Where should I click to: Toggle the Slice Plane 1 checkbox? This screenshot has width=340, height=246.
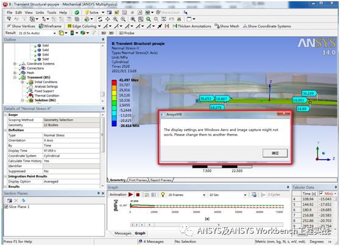6,207
